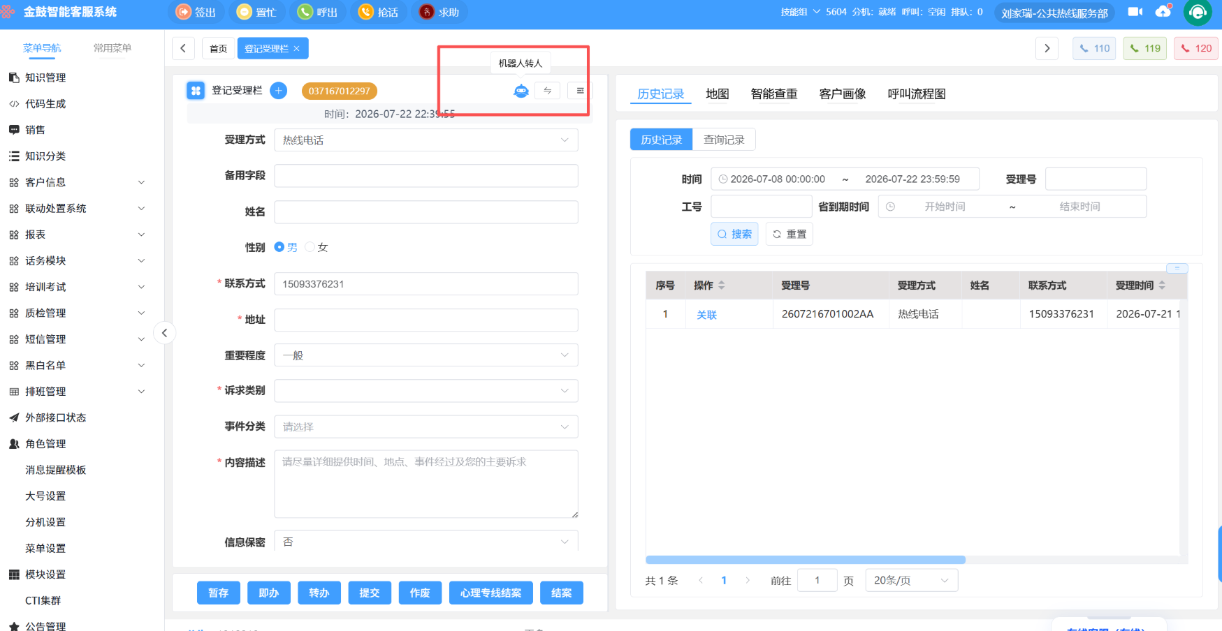
Task: Click the history table horizontal scrollbar
Action: tap(806, 560)
